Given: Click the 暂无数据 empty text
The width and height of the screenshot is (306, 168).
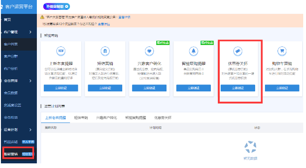Looking at the screenshot, I should [x=250, y=158].
